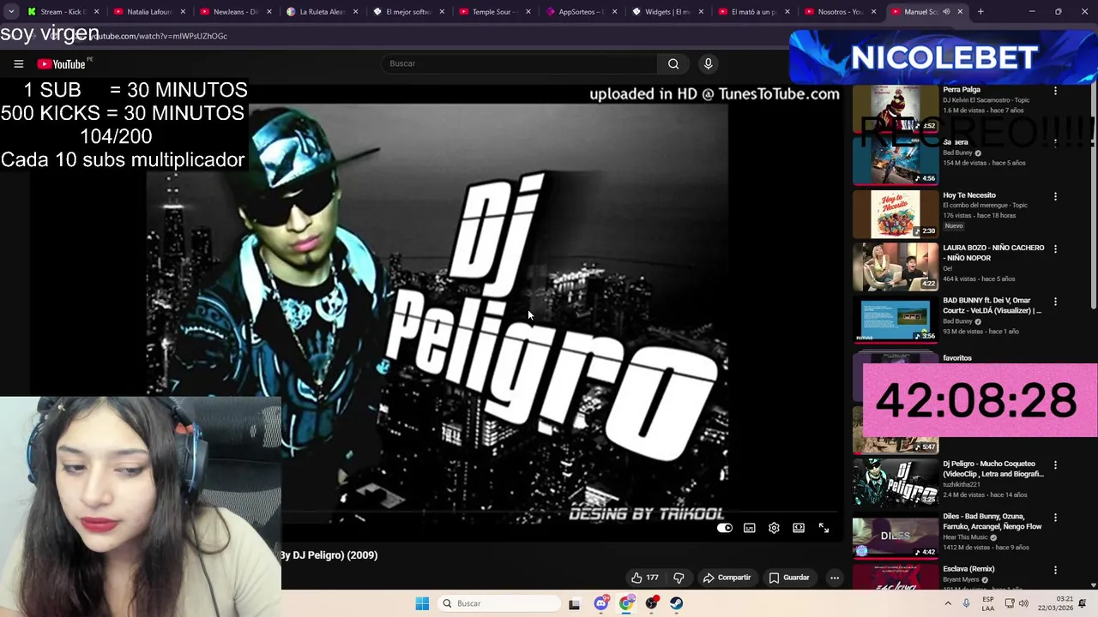Toggle autoplay switch in the player

point(725,528)
